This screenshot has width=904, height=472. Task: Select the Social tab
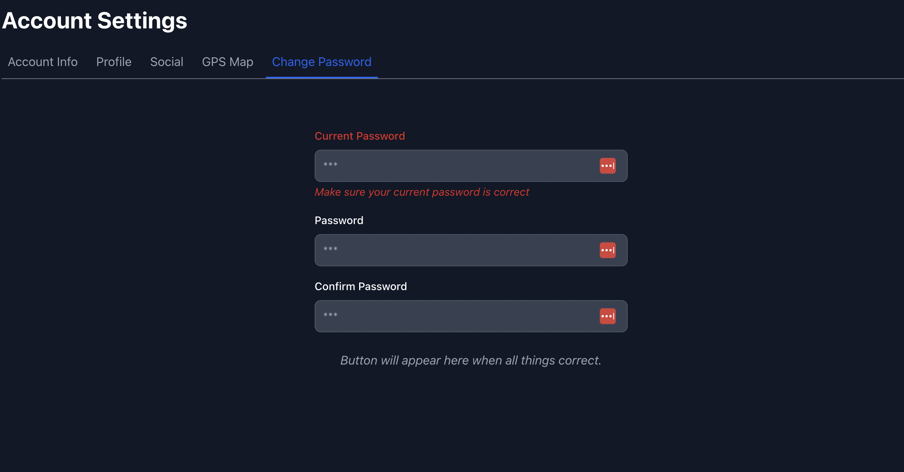point(167,62)
